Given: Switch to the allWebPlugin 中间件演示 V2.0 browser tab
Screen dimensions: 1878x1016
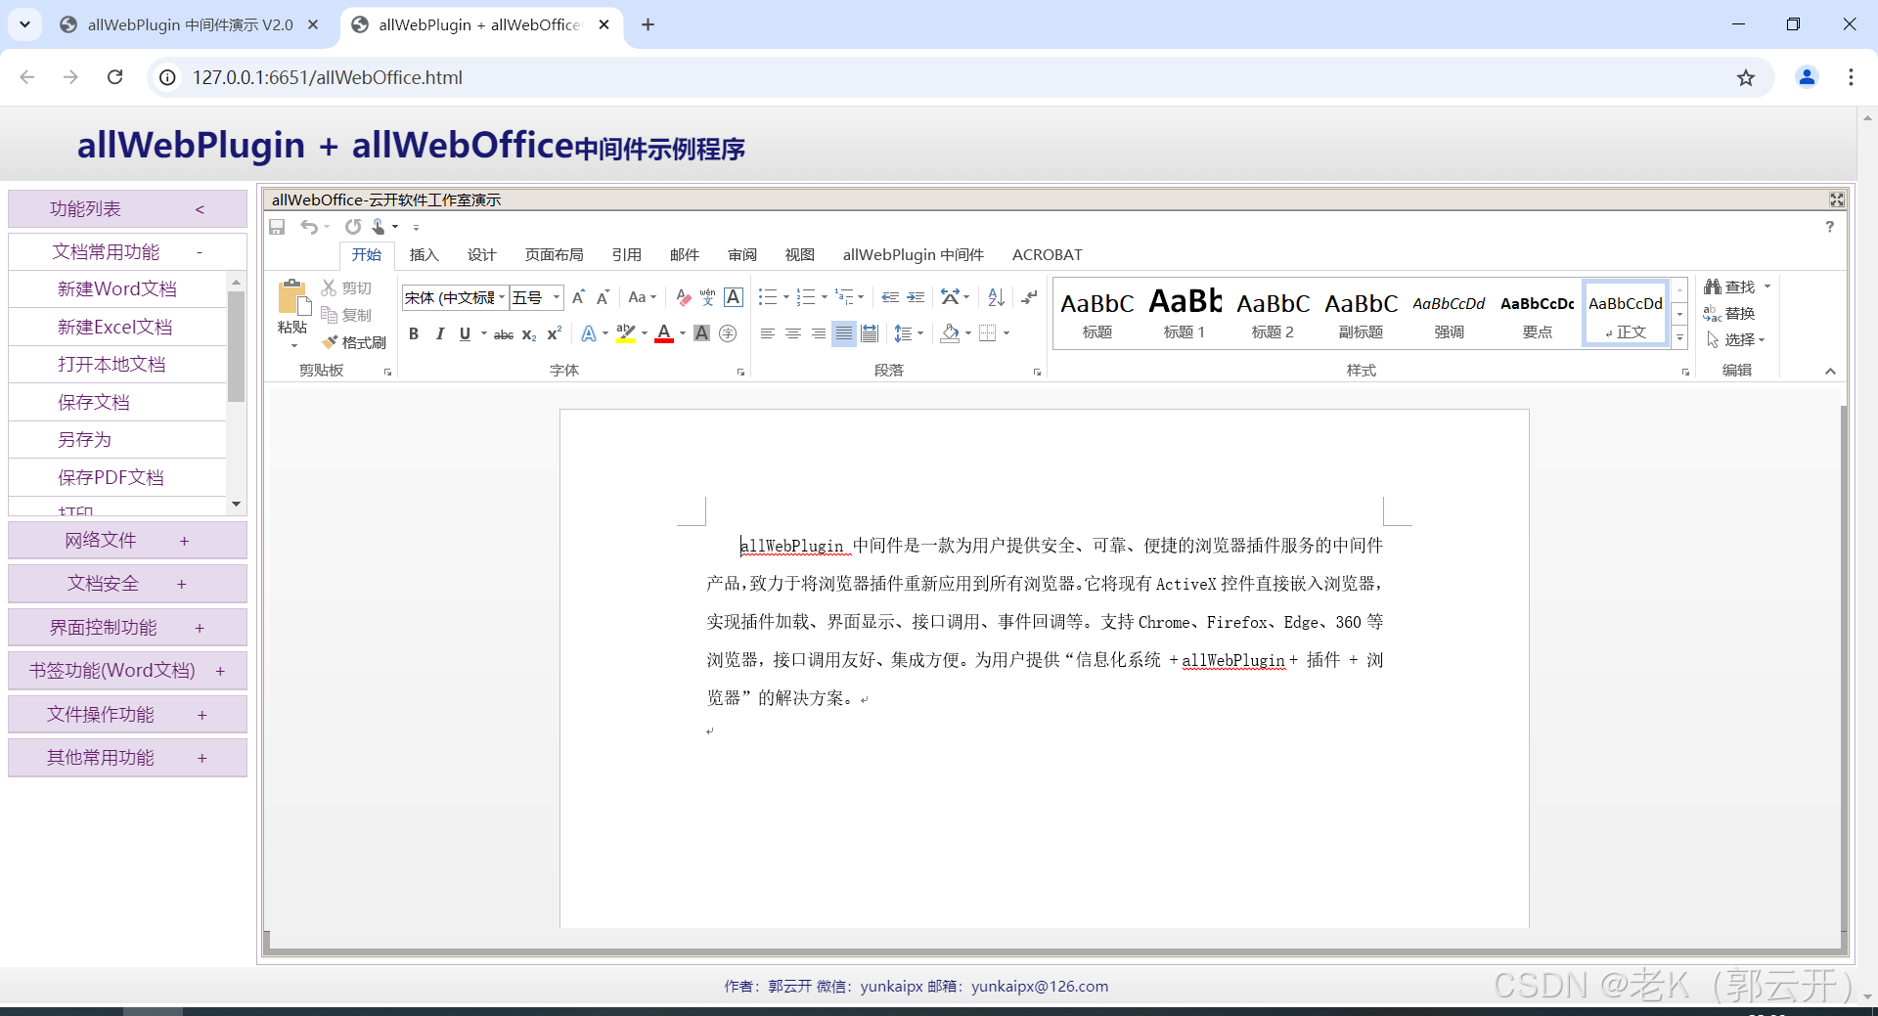Looking at the screenshot, I should click(190, 24).
